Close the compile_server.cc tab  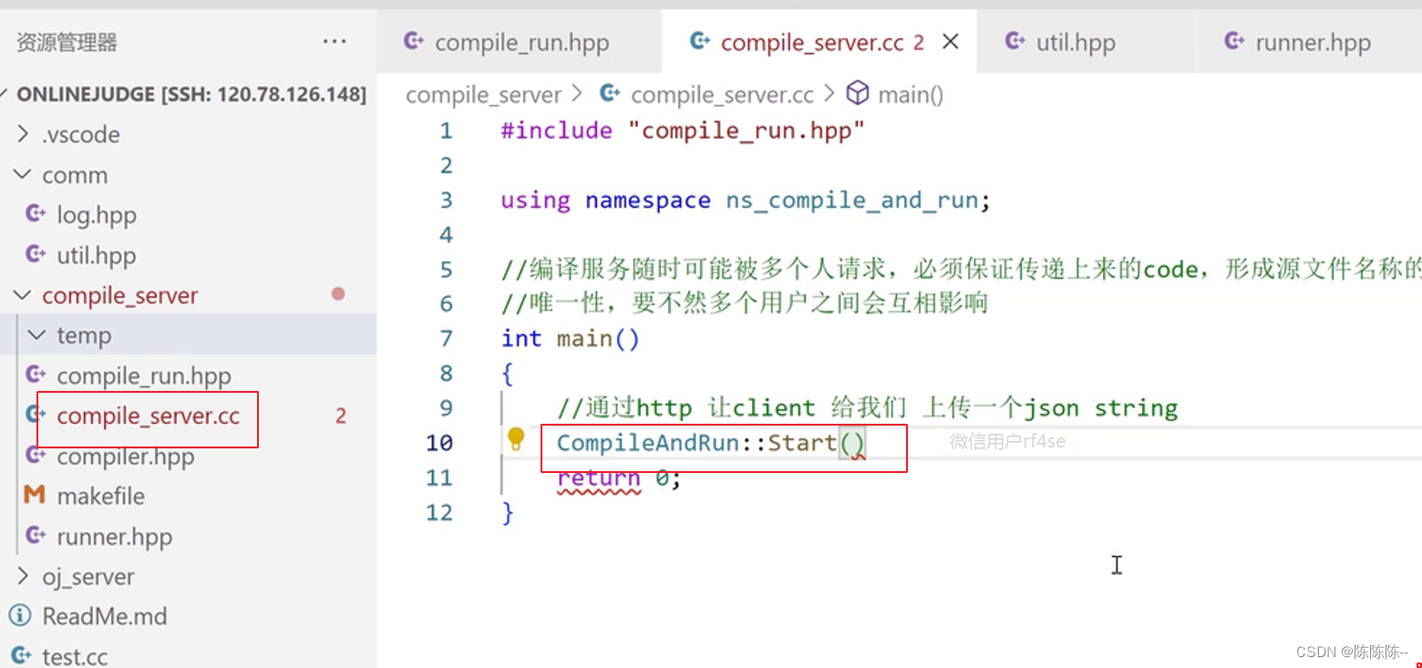950,42
